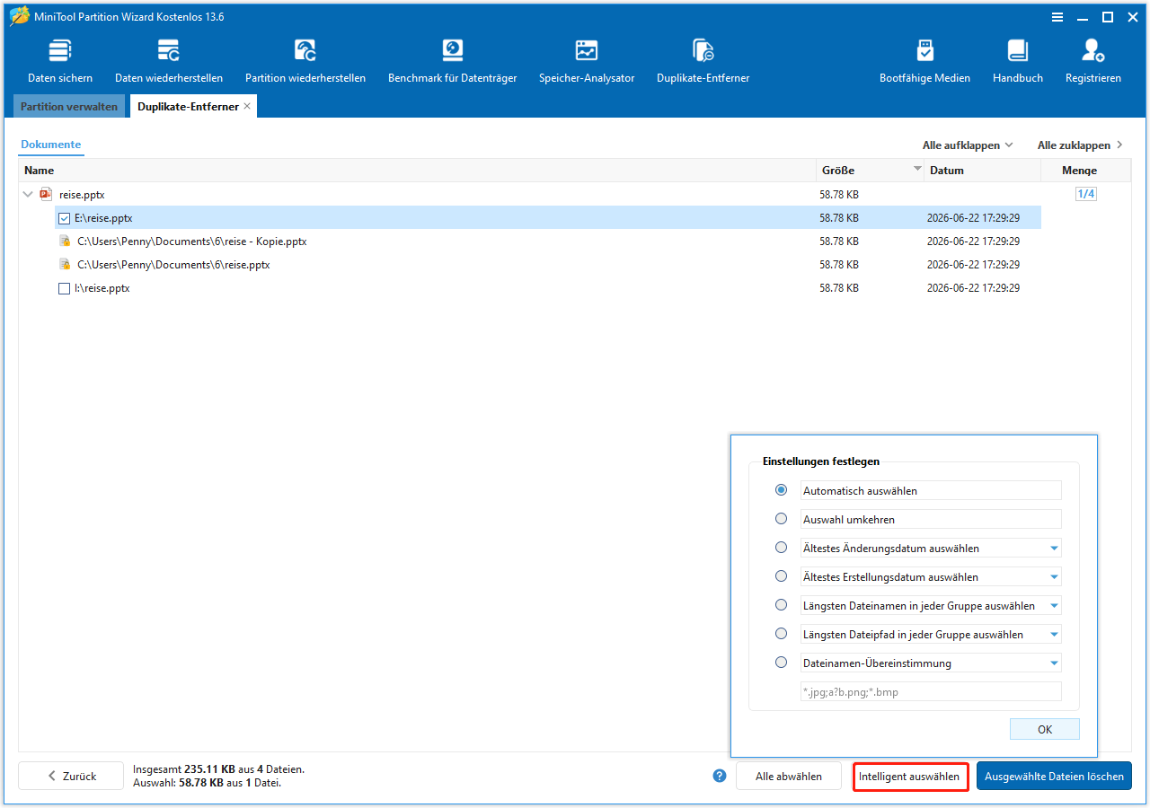The height and width of the screenshot is (808, 1150).
Task: Expand all via Alle aufklappen
Action: click(x=968, y=145)
